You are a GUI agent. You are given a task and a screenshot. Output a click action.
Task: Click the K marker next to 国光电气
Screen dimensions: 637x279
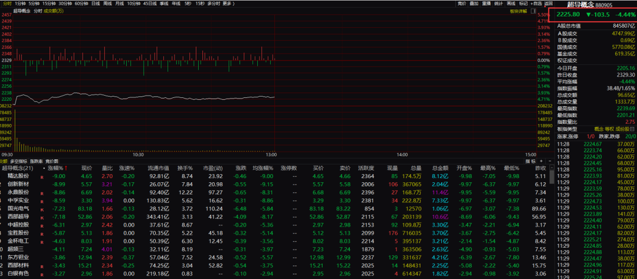pos(42,209)
